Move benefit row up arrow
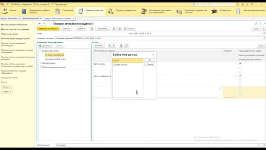 [110, 45]
